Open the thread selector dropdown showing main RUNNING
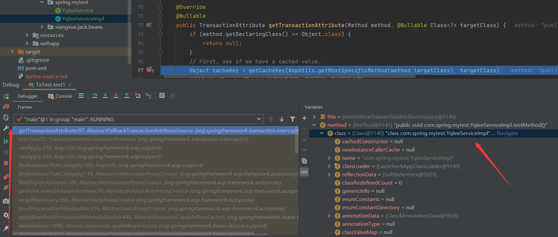This screenshot has width=558, height=237. point(139,119)
